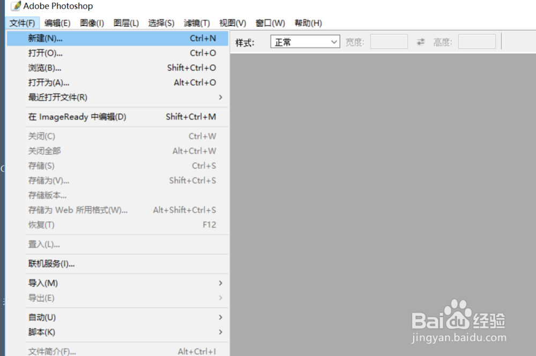Viewport: 536px width, 356px height.
Task: Click the 存储为(V)... menu entry
Action: point(117,180)
